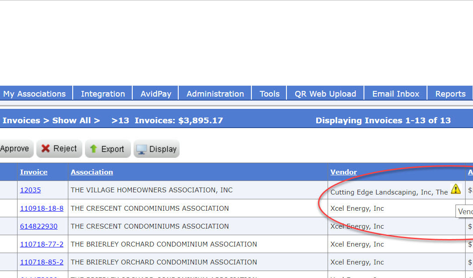This screenshot has width=473, height=278.
Task: Go to the Administration tab
Action: tap(215, 94)
